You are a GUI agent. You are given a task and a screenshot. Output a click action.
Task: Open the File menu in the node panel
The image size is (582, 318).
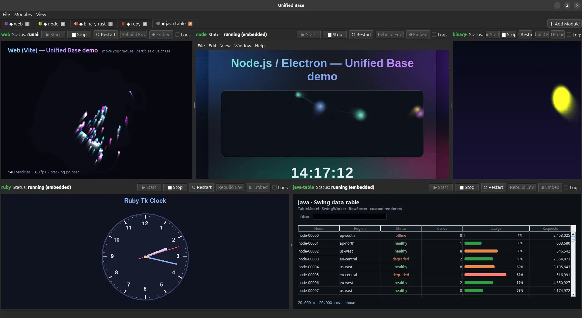click(201, 46)
